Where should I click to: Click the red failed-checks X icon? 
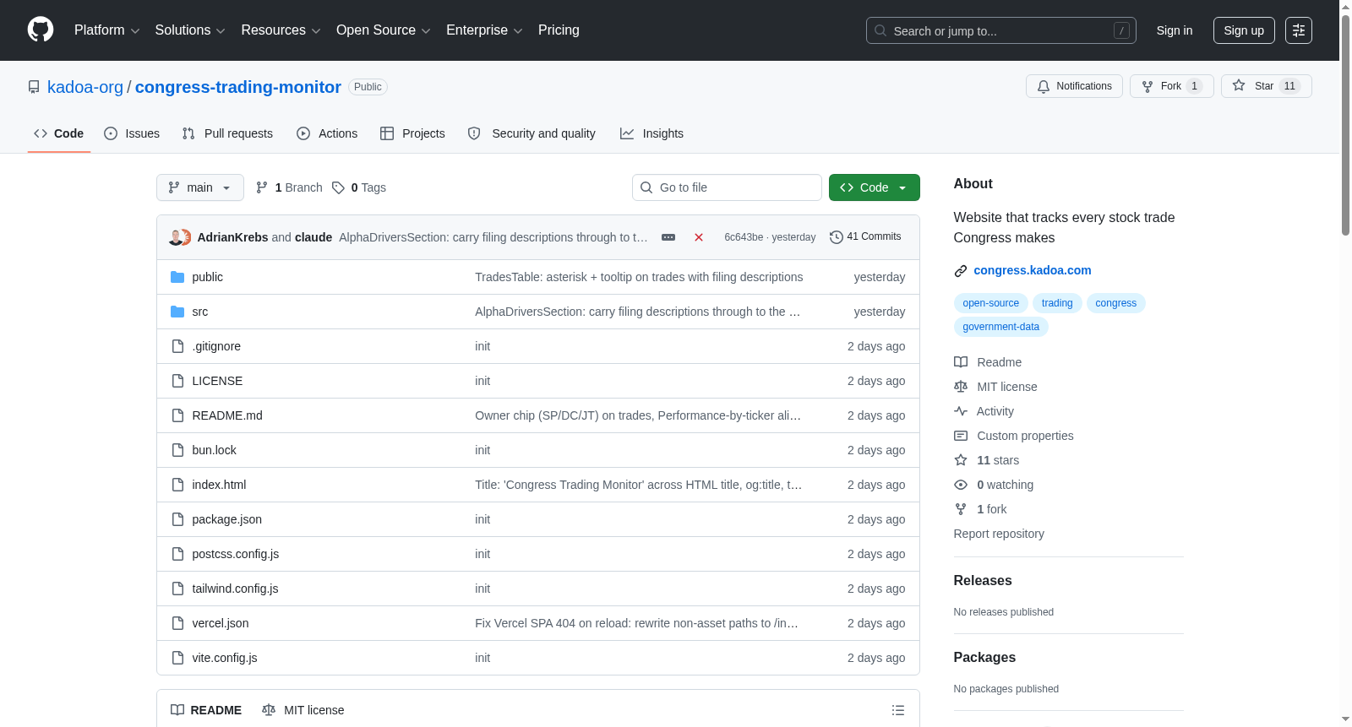[x=699, y=237]
